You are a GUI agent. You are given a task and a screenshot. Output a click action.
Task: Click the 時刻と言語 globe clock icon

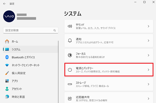[x=7, y=97]
